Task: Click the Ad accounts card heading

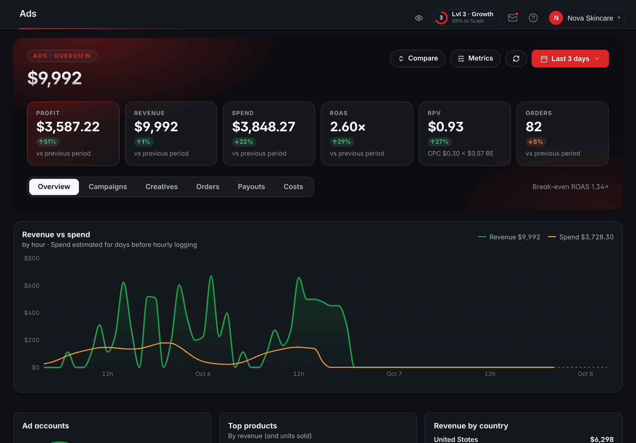Action: 46,426
